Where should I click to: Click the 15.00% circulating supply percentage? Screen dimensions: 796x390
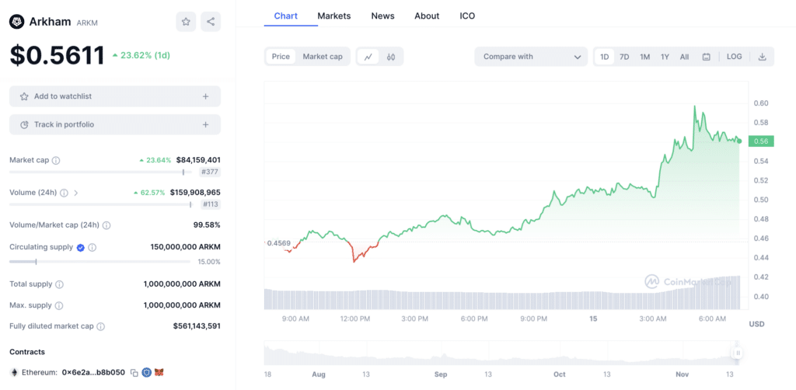209,262
